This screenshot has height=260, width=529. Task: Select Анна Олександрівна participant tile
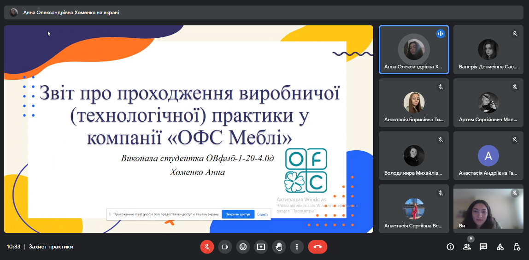coord(414,49)
